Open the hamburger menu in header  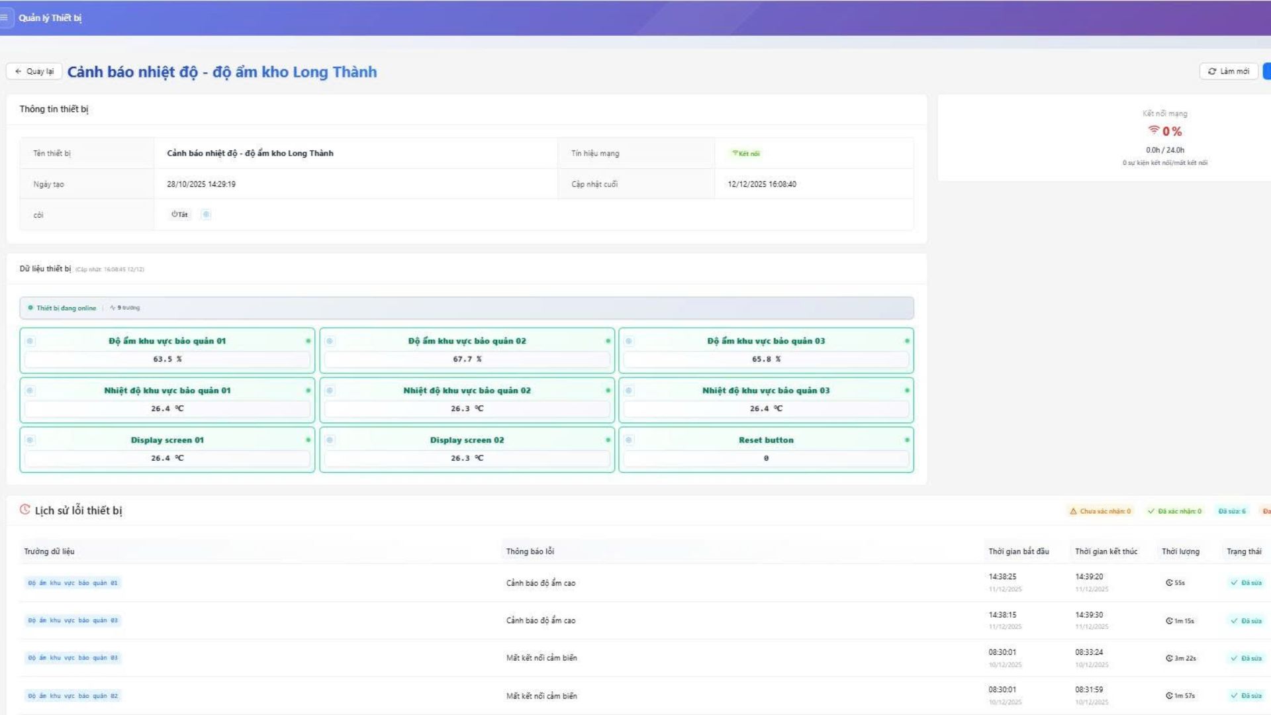(5, 17)
